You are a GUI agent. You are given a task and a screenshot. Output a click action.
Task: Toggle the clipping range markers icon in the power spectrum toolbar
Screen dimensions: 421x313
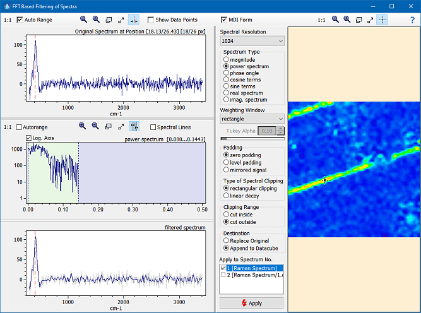coord(134,126)
